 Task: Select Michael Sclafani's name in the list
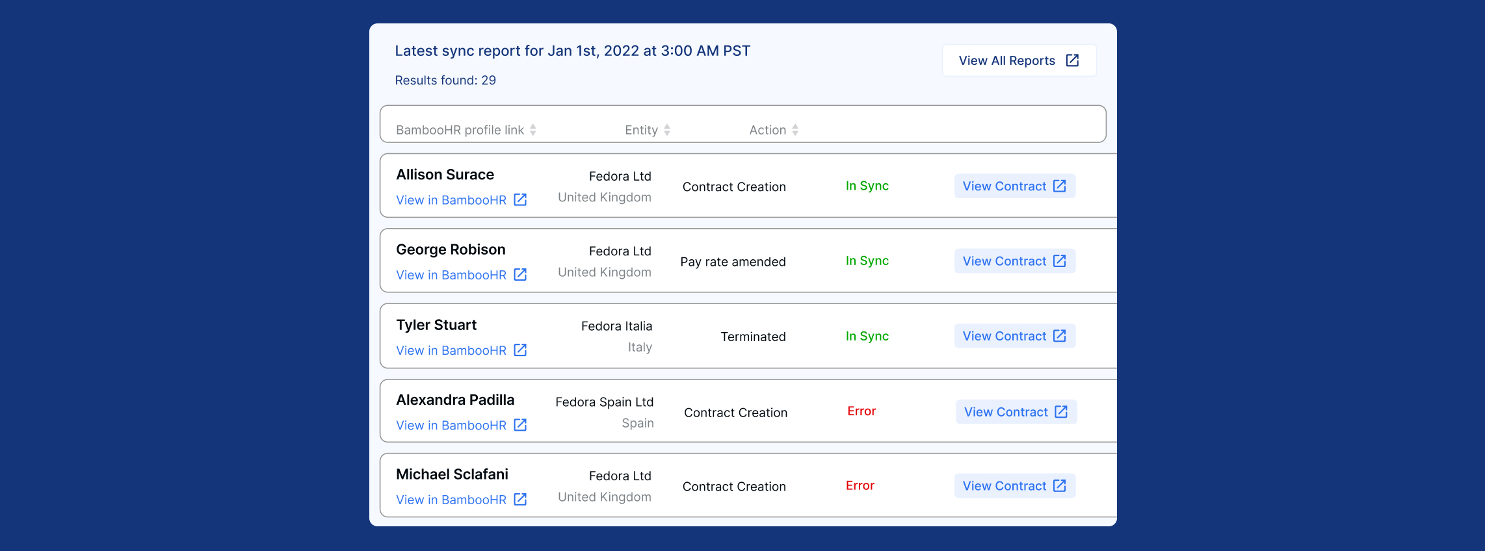coord(452,474)
